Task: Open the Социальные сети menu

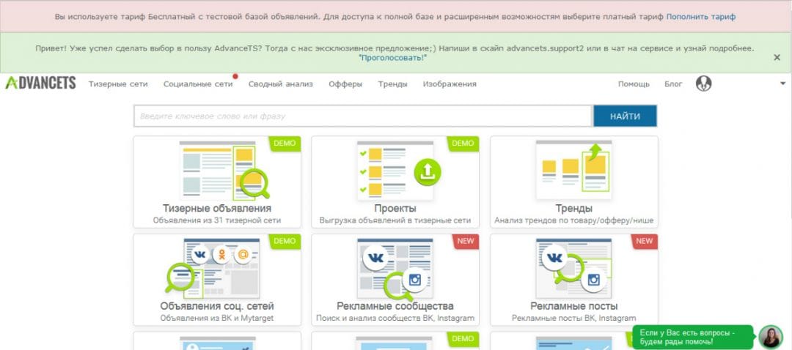Action: [x=198, y=84]
